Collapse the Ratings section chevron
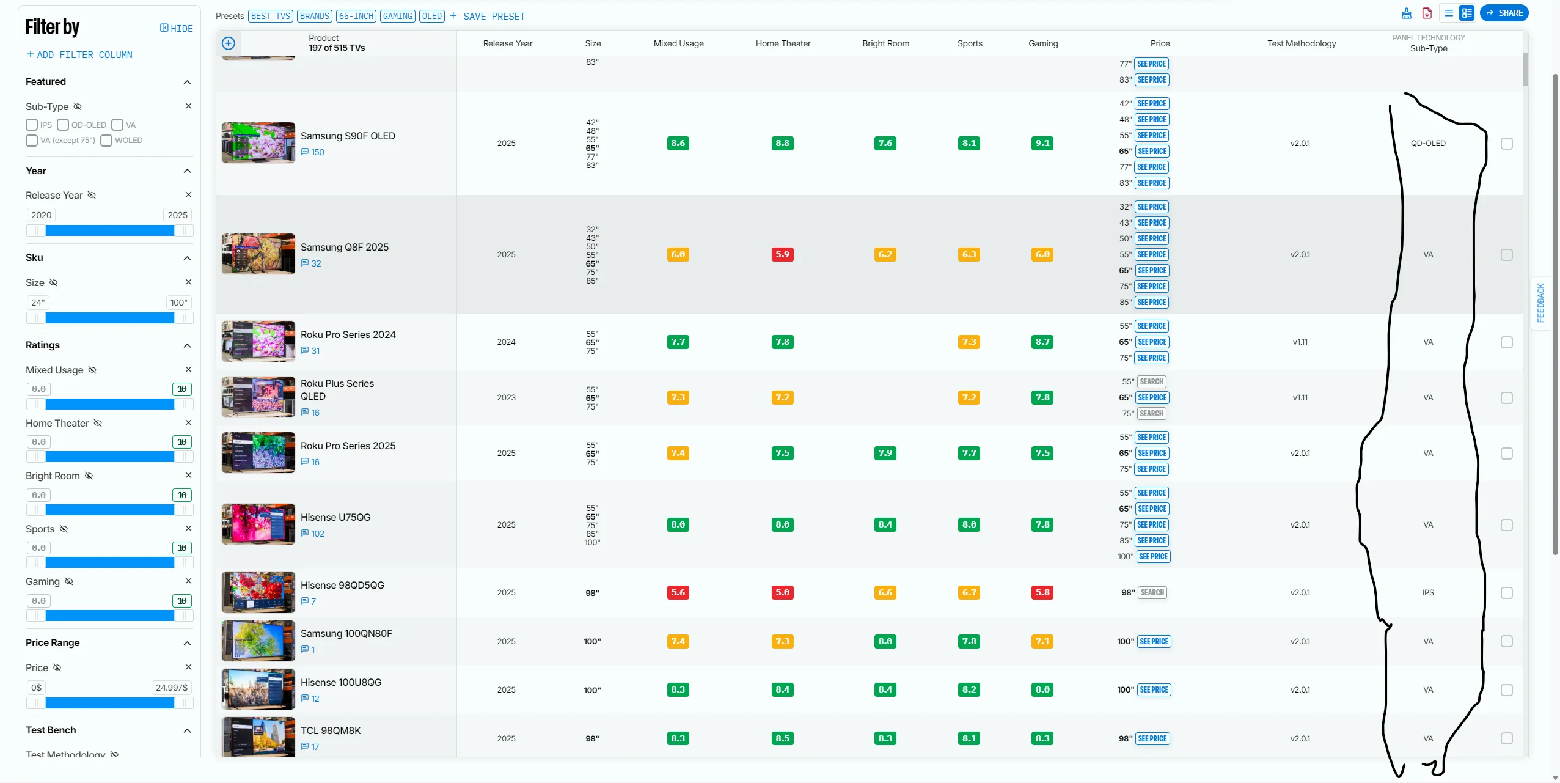Viewport: 1560px width, 783px height. pos(187,346)
